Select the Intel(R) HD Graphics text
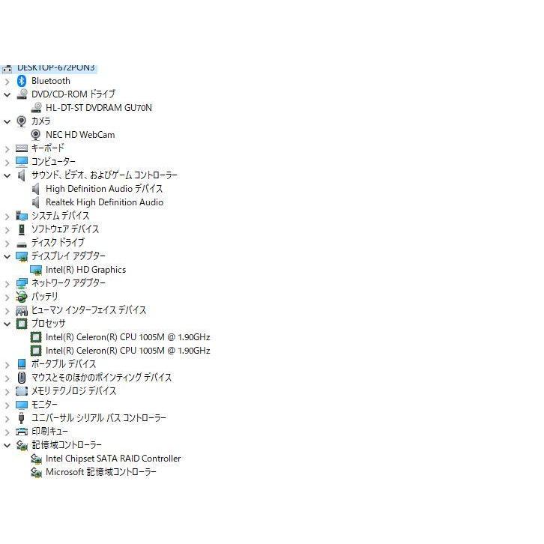The width and height of the screenshot is (544, 544). [x=85, y=270]
